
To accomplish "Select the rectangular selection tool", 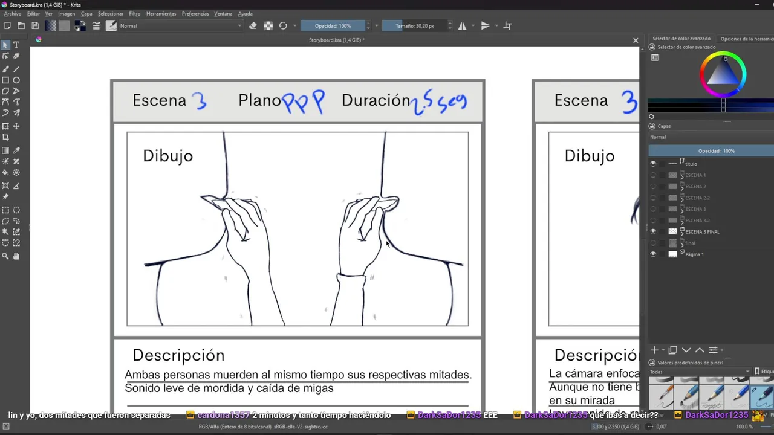I will (x=5, y=210).
